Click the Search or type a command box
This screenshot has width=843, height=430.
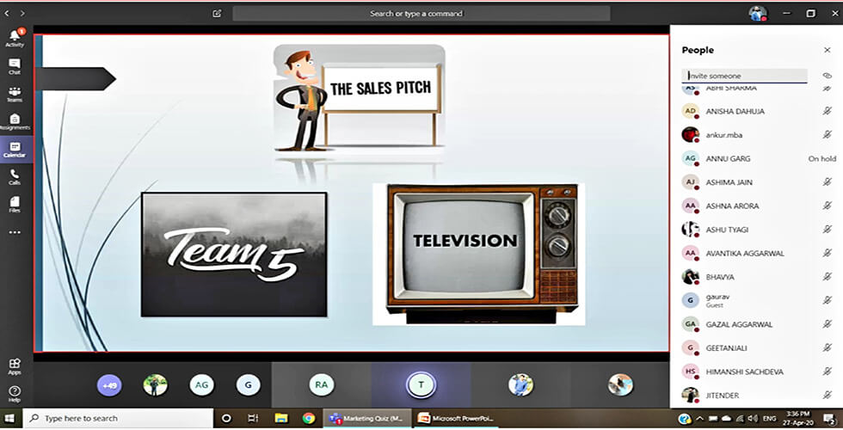421,14
